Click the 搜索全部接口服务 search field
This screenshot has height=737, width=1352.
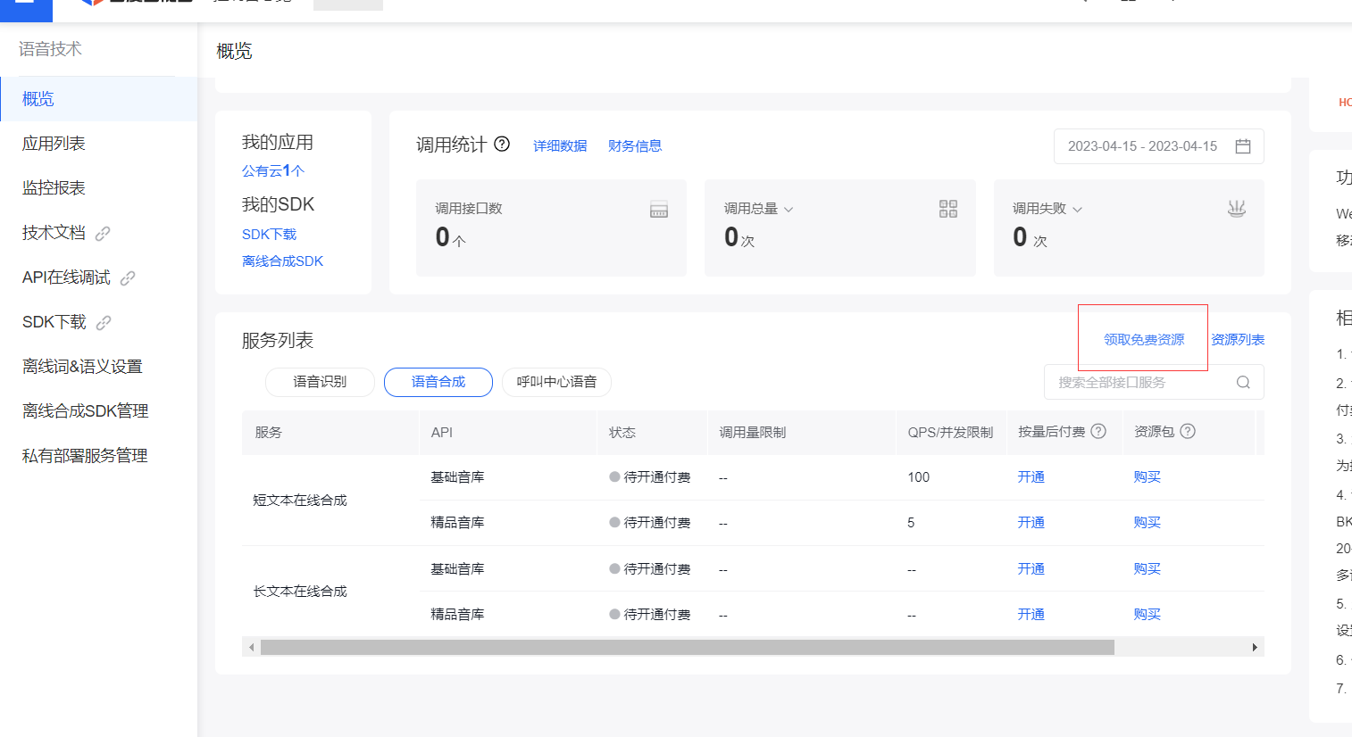pyautogui.click(x=1154, y=382)
